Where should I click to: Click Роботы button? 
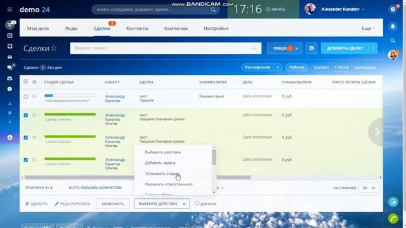point(296,67)
